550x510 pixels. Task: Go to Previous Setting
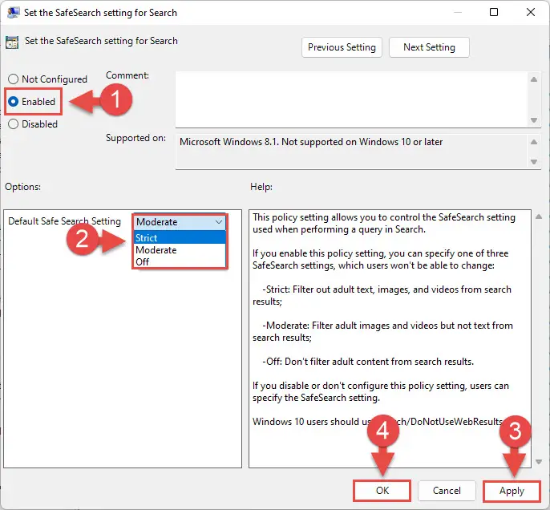(342, 47)
